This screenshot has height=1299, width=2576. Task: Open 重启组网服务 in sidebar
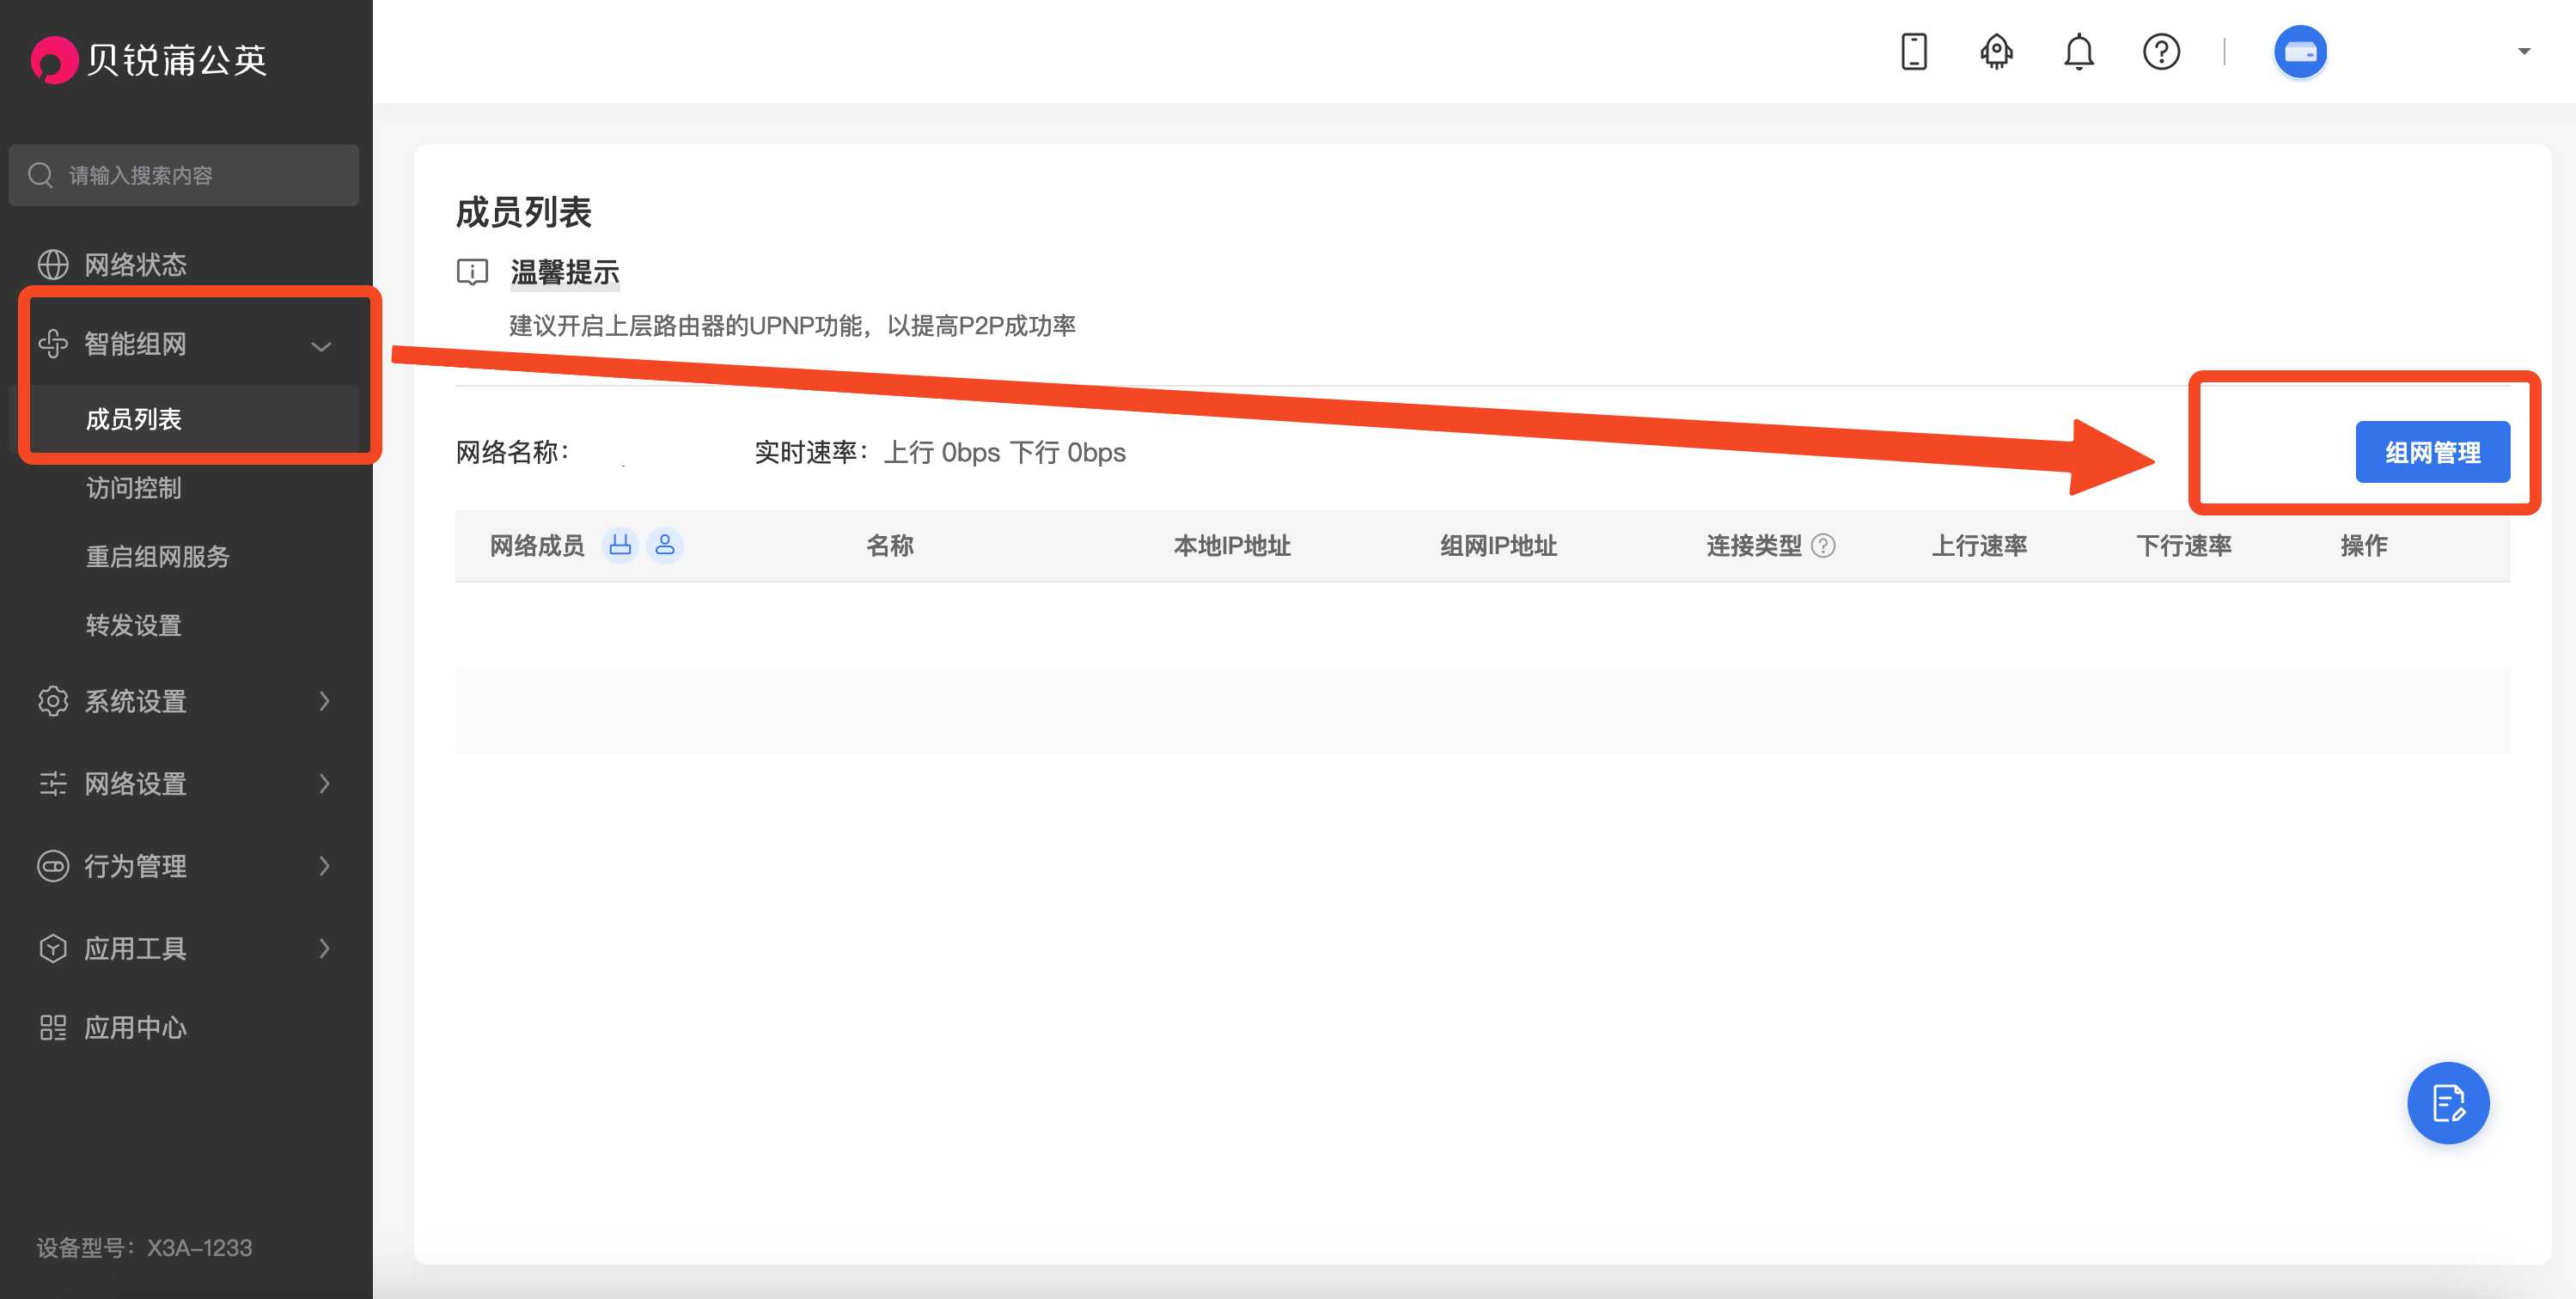point(157,556)
